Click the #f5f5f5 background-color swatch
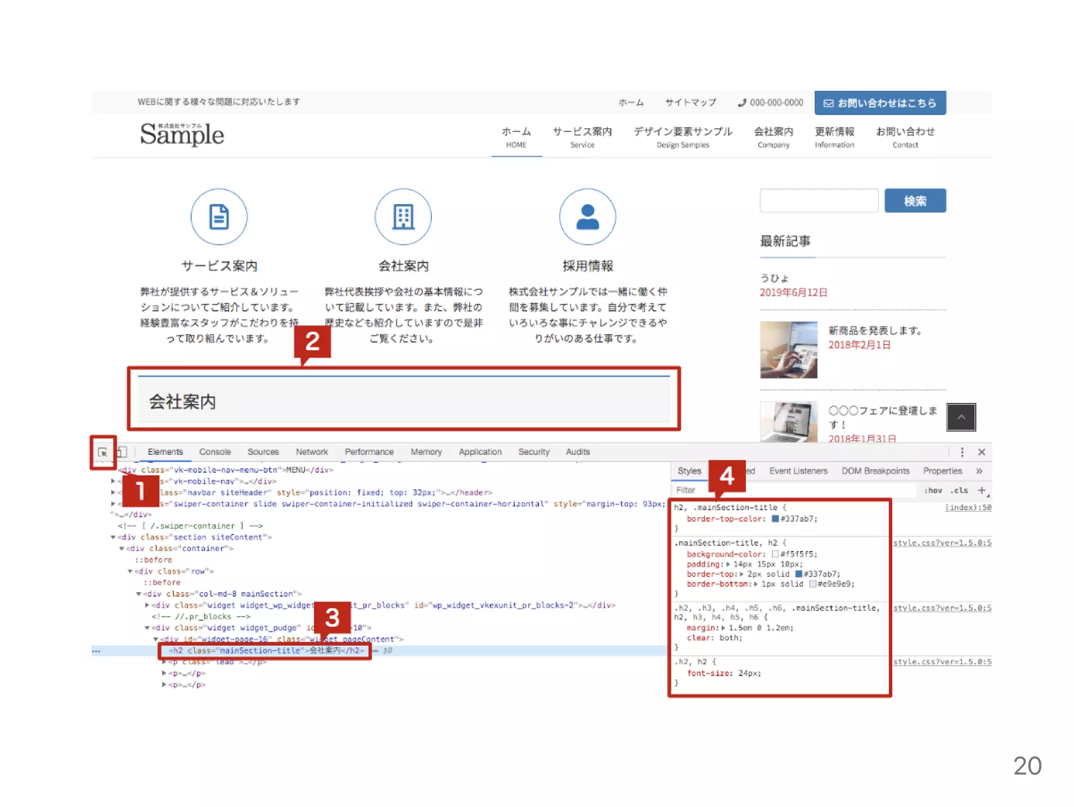This screenshot has height=807, width=1074. [x=775, y=554]
